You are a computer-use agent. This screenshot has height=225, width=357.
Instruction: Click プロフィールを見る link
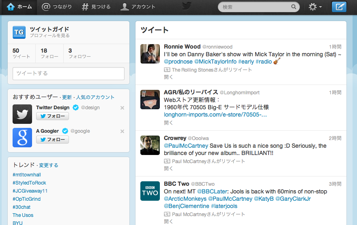click(x=49, y=36)
